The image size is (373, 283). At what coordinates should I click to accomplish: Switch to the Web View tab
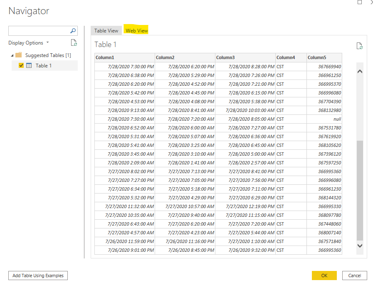click(136, 30)
